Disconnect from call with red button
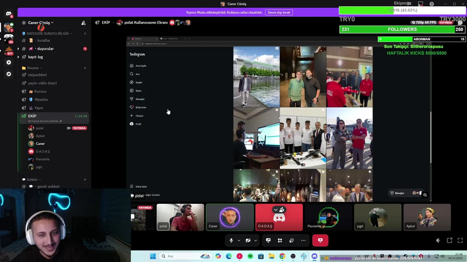 click(x=320, y=240)
